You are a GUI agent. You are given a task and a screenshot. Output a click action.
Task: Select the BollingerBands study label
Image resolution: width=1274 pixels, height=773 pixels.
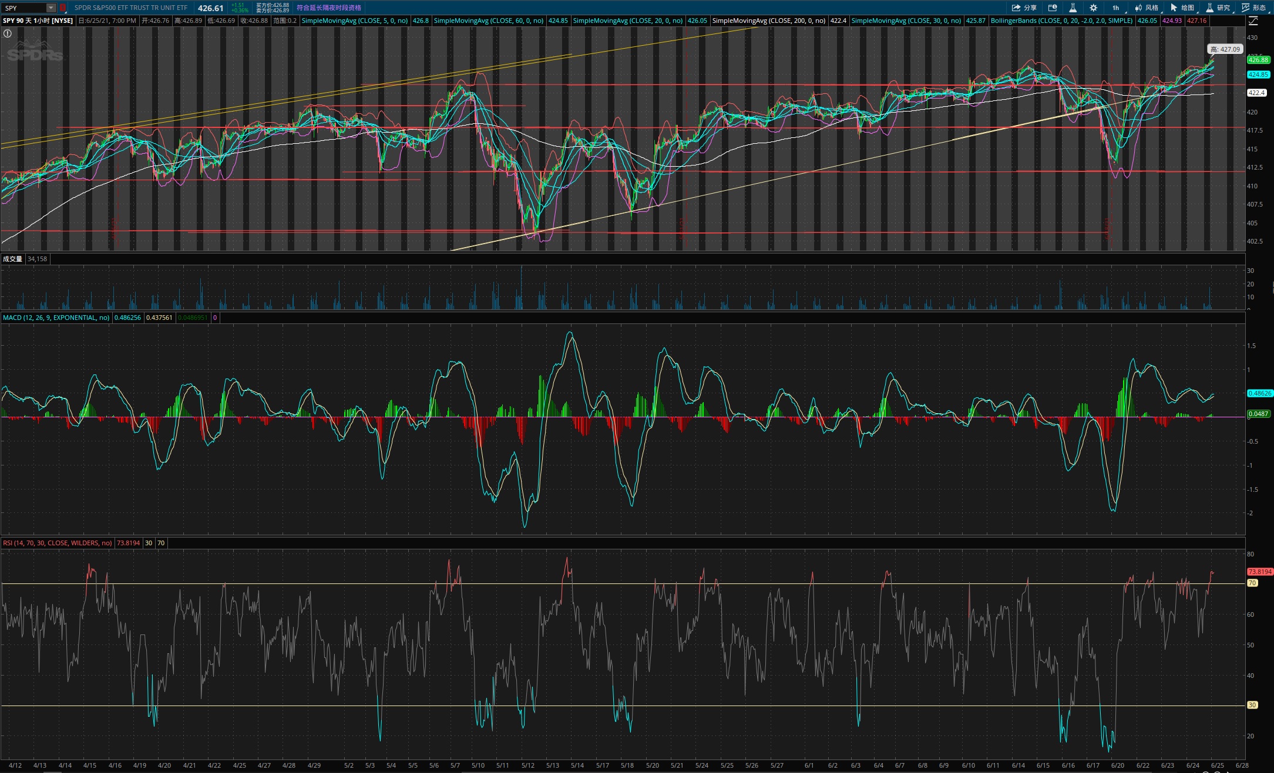[1061, 21]
